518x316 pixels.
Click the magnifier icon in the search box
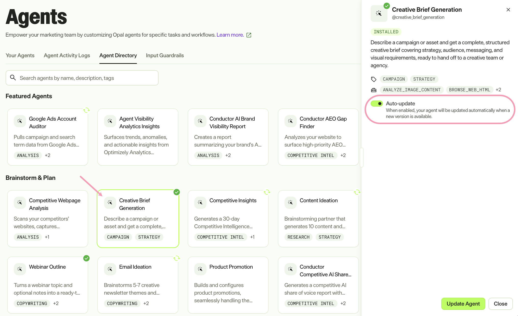pyautogui.click(x=13, y=78)
